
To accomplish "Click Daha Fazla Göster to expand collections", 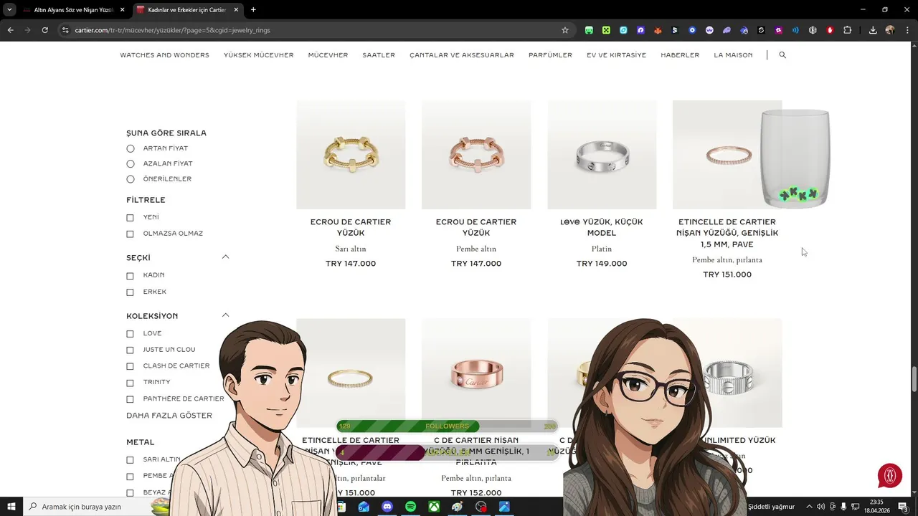I will tap(169, 416).
